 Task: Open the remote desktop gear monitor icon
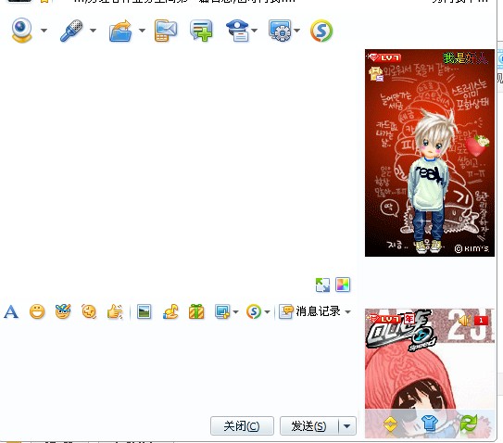[280, 31]
